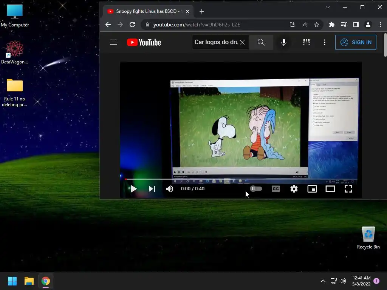Image resolution: width=387 pixels, height=290 pixels.
Task: Open media controls icon
Action: tap(344, 25)
